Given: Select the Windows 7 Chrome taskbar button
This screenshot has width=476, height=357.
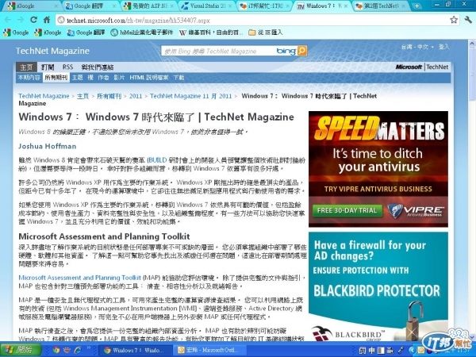Looking at the screenshot, I should [x=136, y=350].
